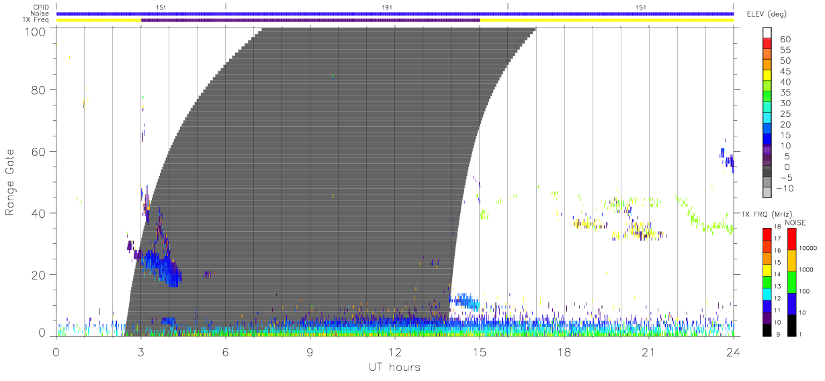Select the cyan 20–25 cell in ELEV colorbar
825x381 pixels.
[x=768, y=119]
